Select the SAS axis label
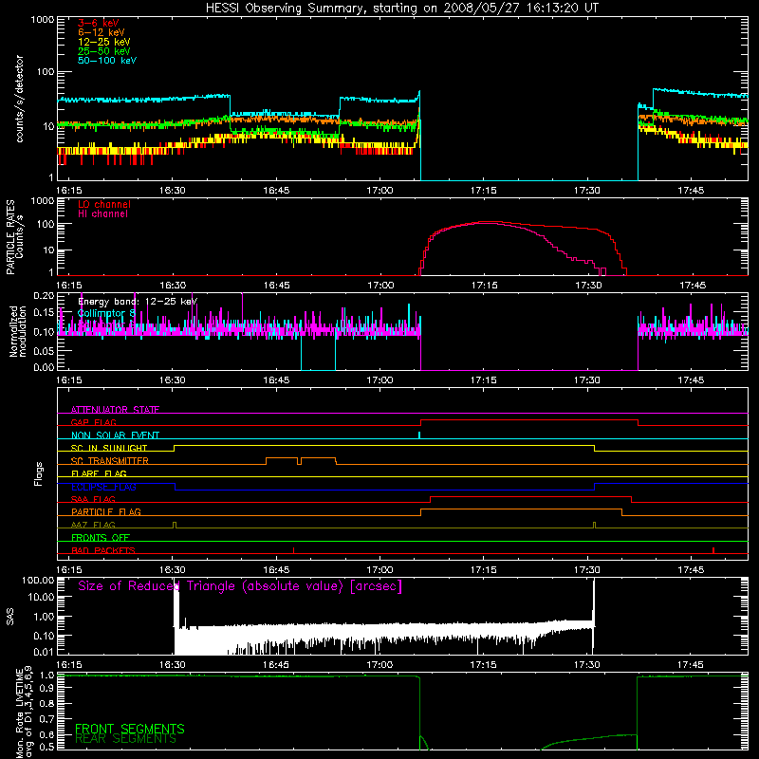759x759 pixels. tap(10, 617)
